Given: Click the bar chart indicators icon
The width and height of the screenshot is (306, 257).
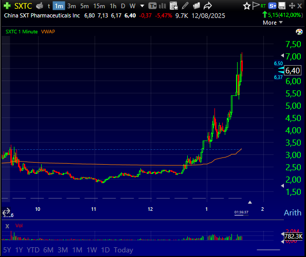Looking at the screenshot, I should coord(163,6).
